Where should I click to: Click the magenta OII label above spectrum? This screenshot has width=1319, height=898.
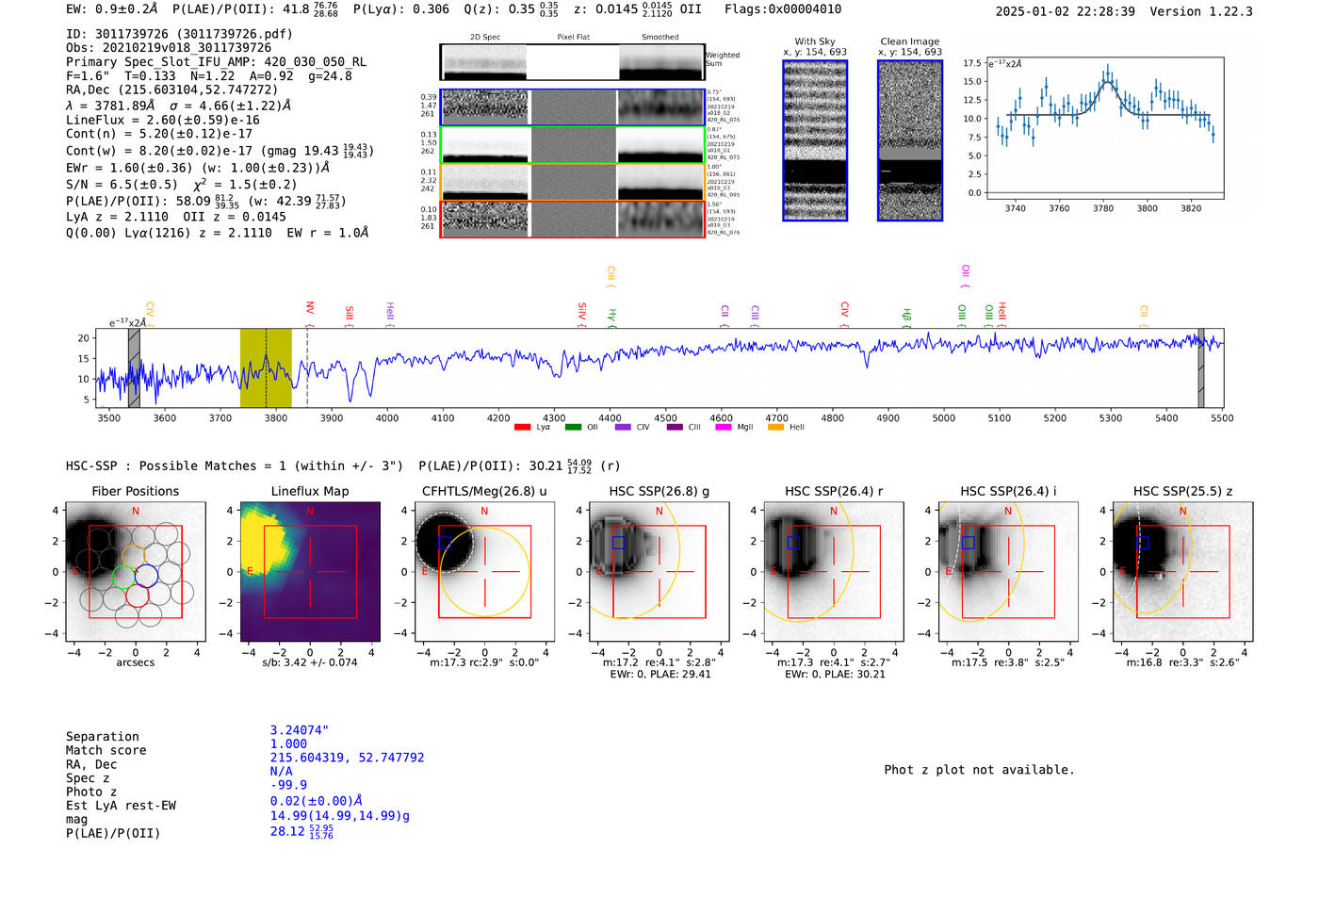coord(966,274)
